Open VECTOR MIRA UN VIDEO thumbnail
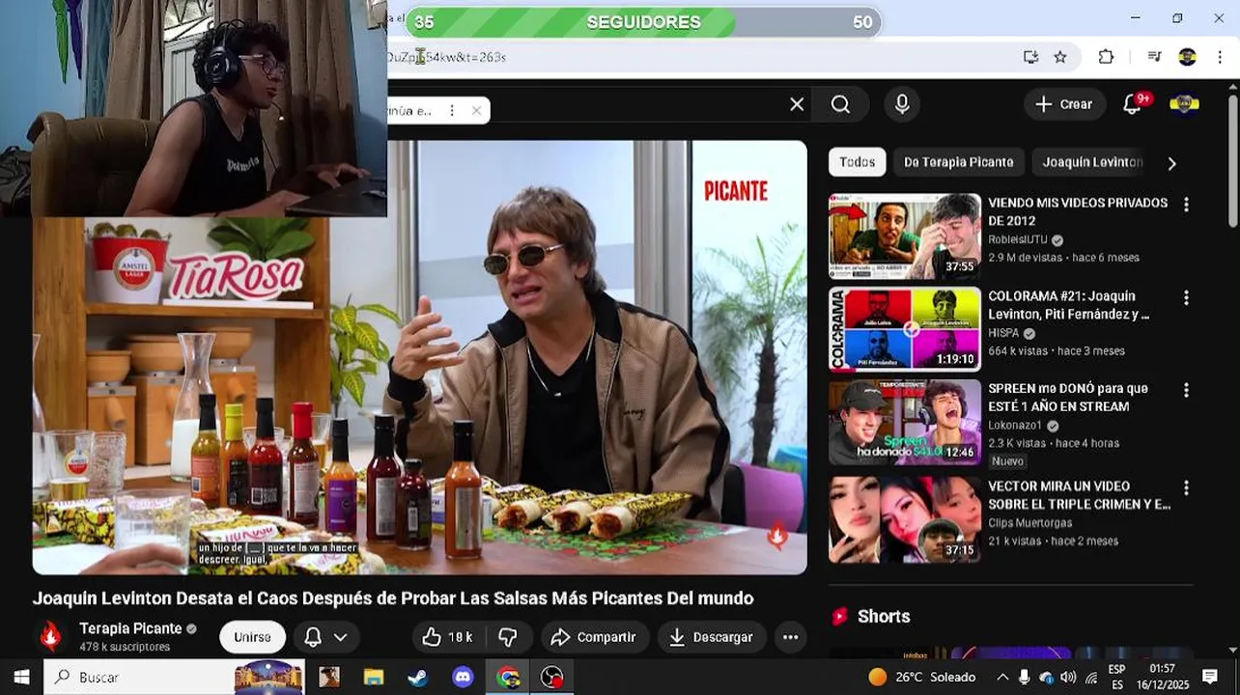The width and height of the screenshot is (1240, 695). pyautogui.click(x=905, y=520)
